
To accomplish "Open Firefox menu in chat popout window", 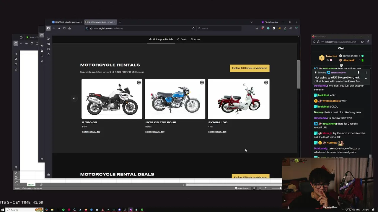I will click(x=368, y=42).
